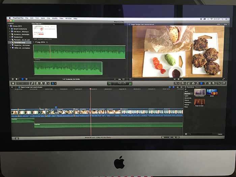Open the Wi-Fi status menu

tap(211, 19)
